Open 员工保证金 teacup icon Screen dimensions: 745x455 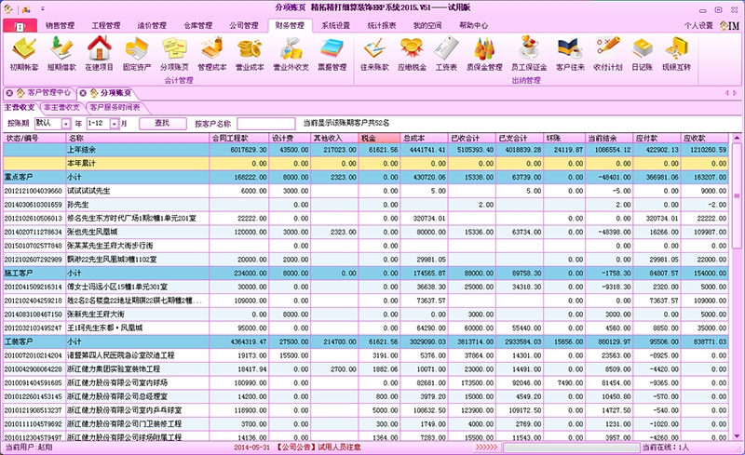pos(529,55)
